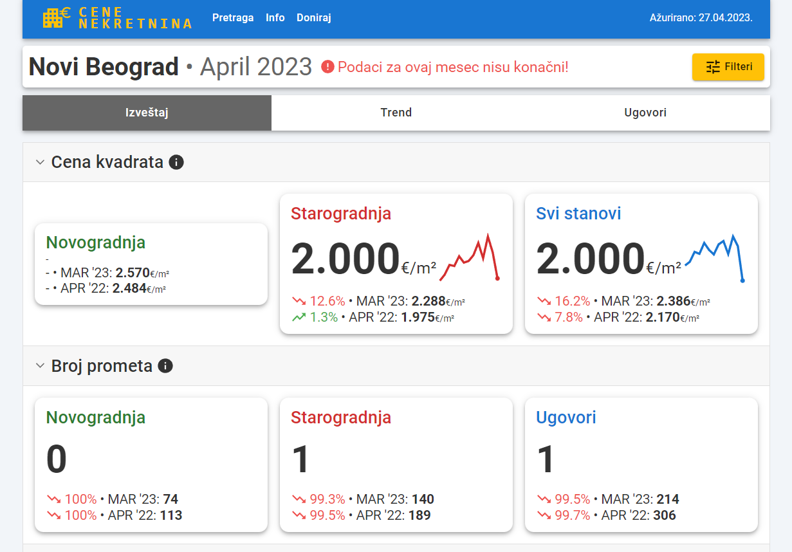Viewport: 792px width, 552px height.
Task: Click the red warning exclamation icon
Action: tap(327, 66)
